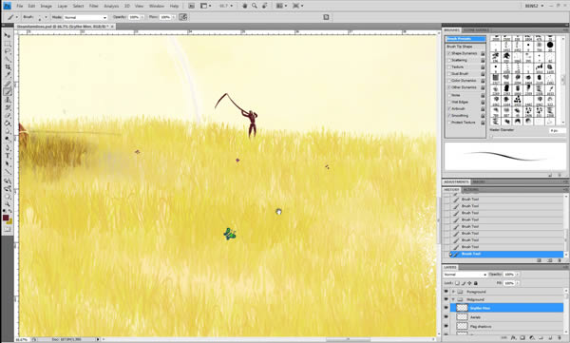Select the Pen tool

coord(8,147)
